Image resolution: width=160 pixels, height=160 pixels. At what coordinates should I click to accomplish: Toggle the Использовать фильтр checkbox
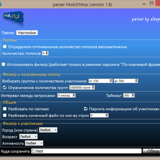pyautogui.click(x=4, y=64)
